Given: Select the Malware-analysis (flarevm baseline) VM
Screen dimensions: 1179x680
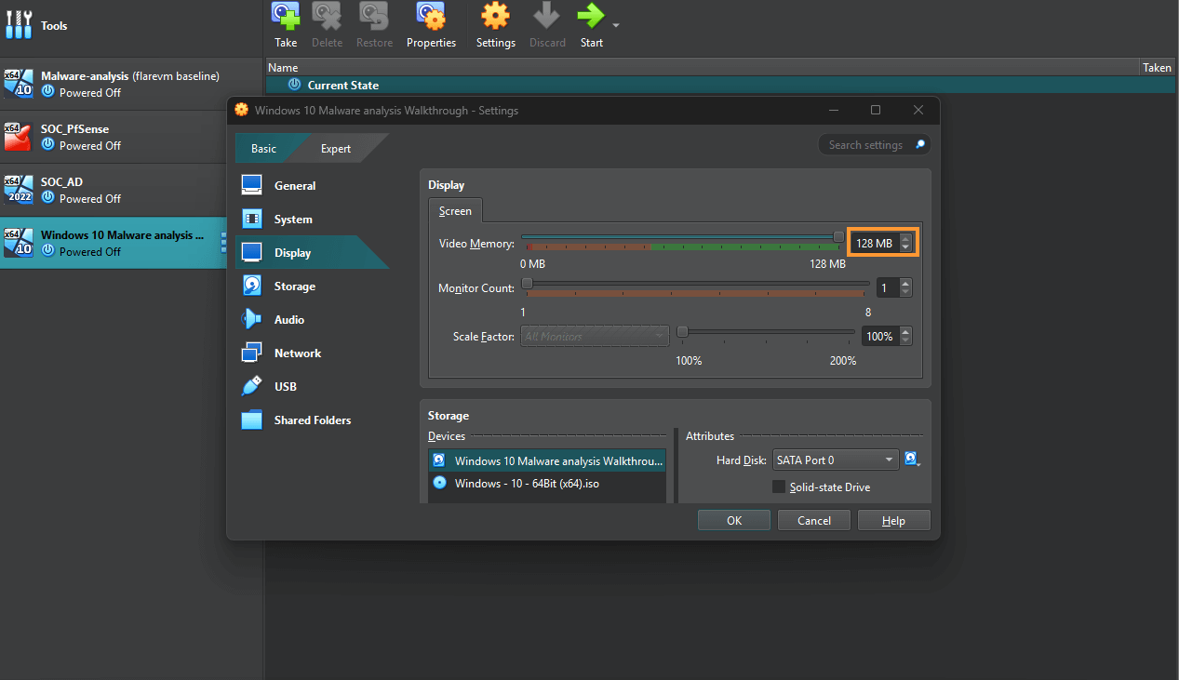Looking at the screenshot, I should [131, 84].
